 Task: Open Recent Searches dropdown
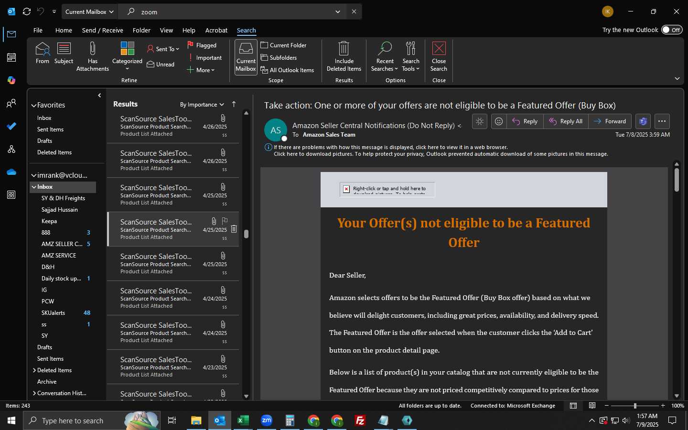tap(385, 56)
